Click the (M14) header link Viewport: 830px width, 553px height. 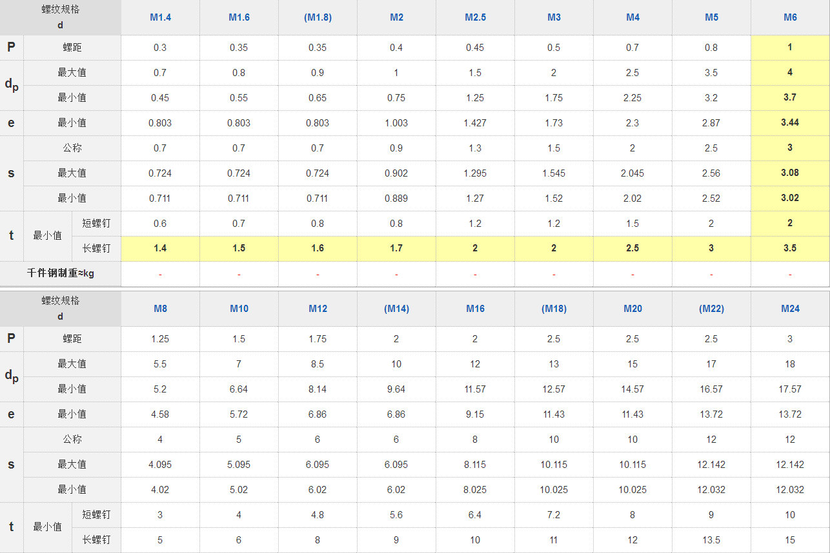click(x=396, y=309)
